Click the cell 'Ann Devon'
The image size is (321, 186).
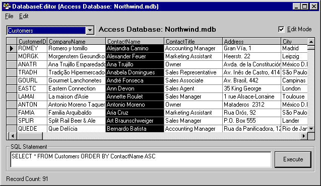tap(135, 88)
